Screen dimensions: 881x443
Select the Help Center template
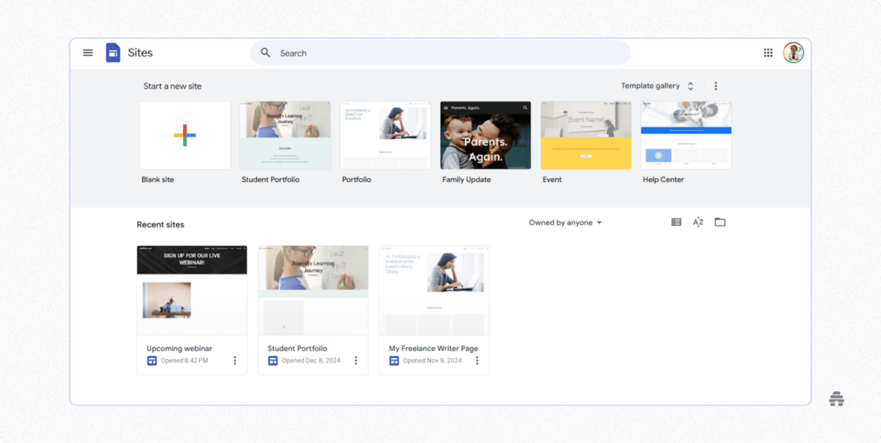click(685, 135)
